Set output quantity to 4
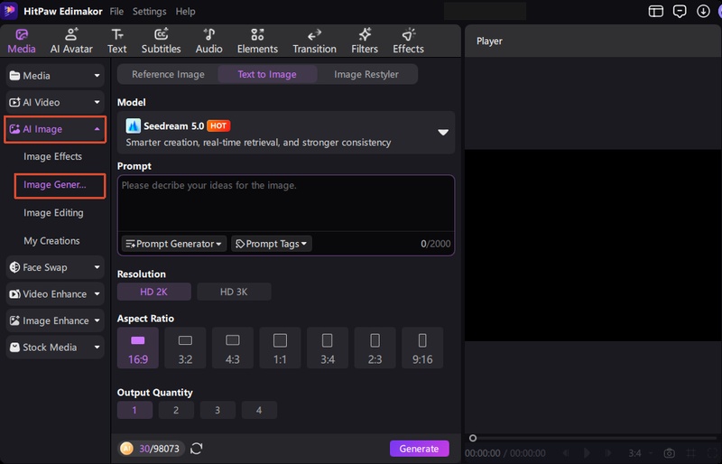 [x=259, y=410]
